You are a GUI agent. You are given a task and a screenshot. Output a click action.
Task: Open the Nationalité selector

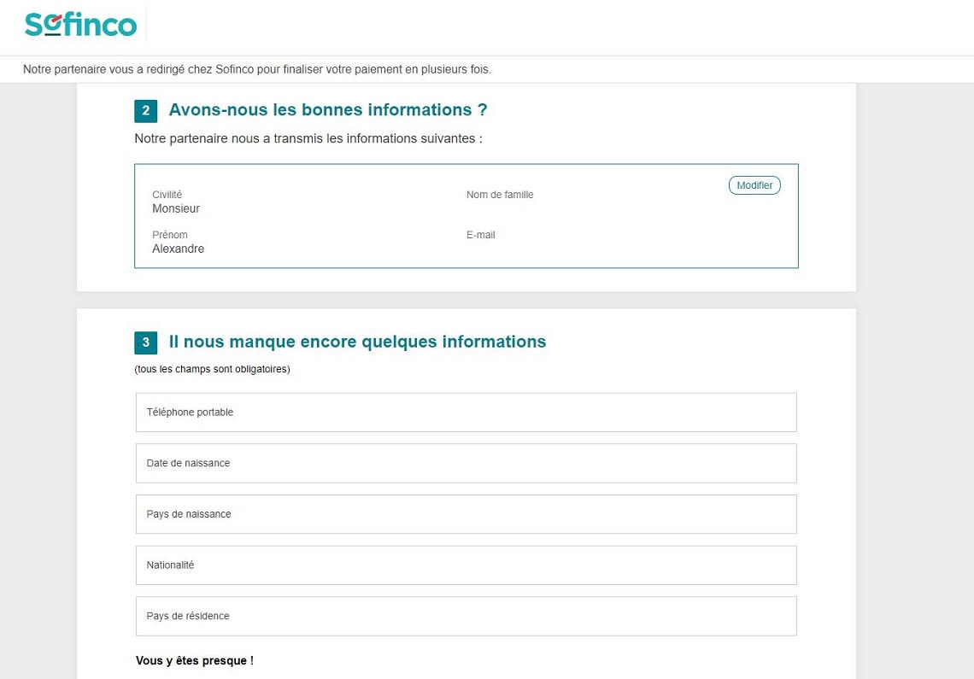466,565
